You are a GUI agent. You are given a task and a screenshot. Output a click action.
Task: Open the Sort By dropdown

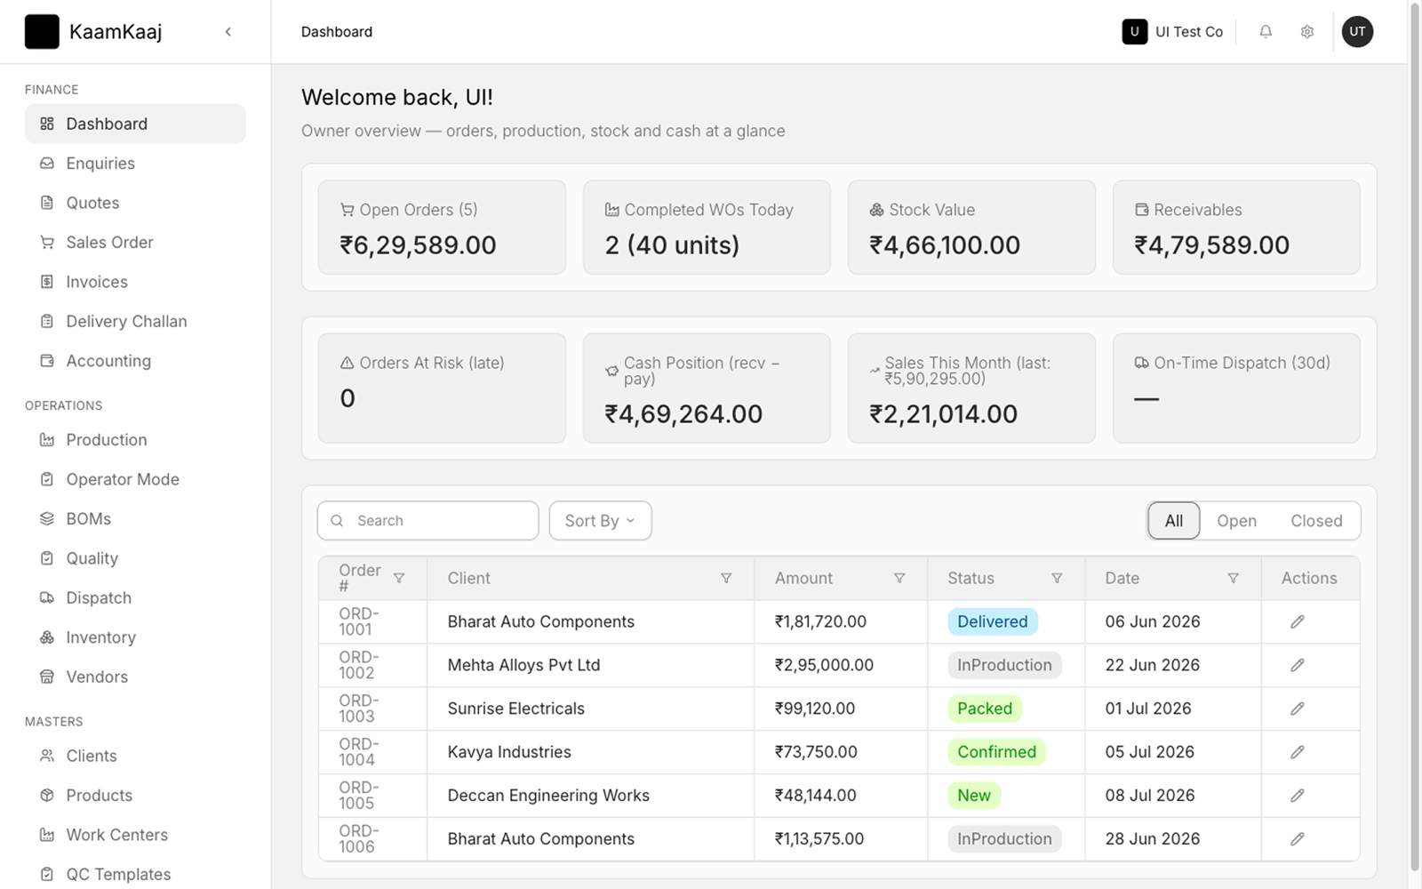pos(601,521)
